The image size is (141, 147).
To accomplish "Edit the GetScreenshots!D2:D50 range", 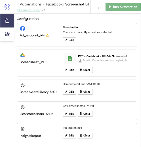I will coord(69,114).
